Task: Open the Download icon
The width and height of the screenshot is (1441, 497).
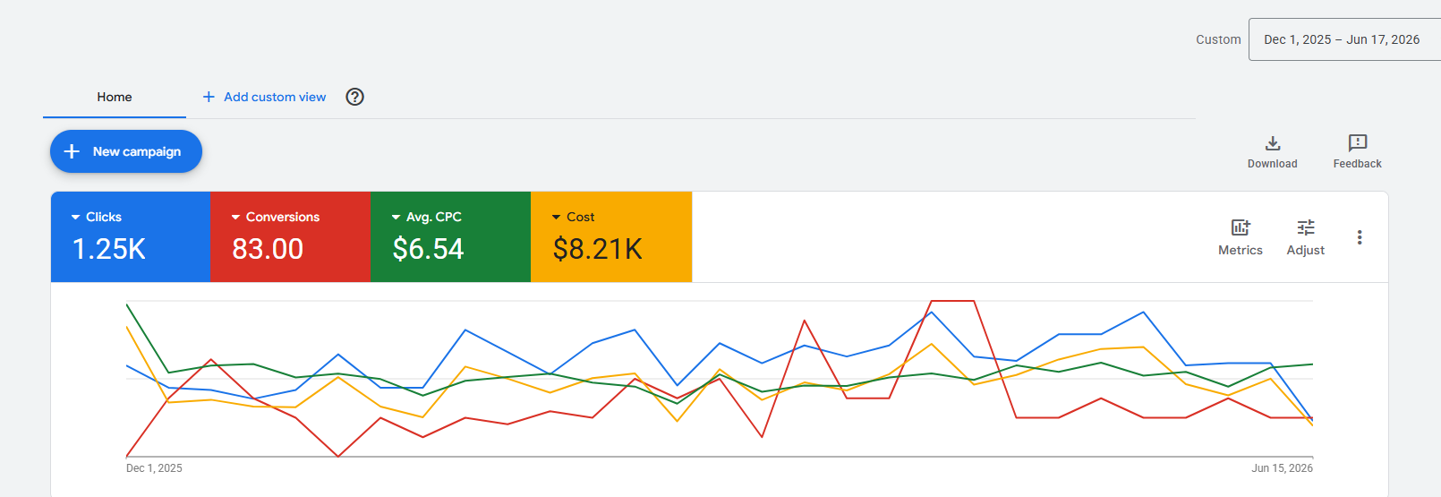Action: pyautogui.click(x=1273, y=143)
